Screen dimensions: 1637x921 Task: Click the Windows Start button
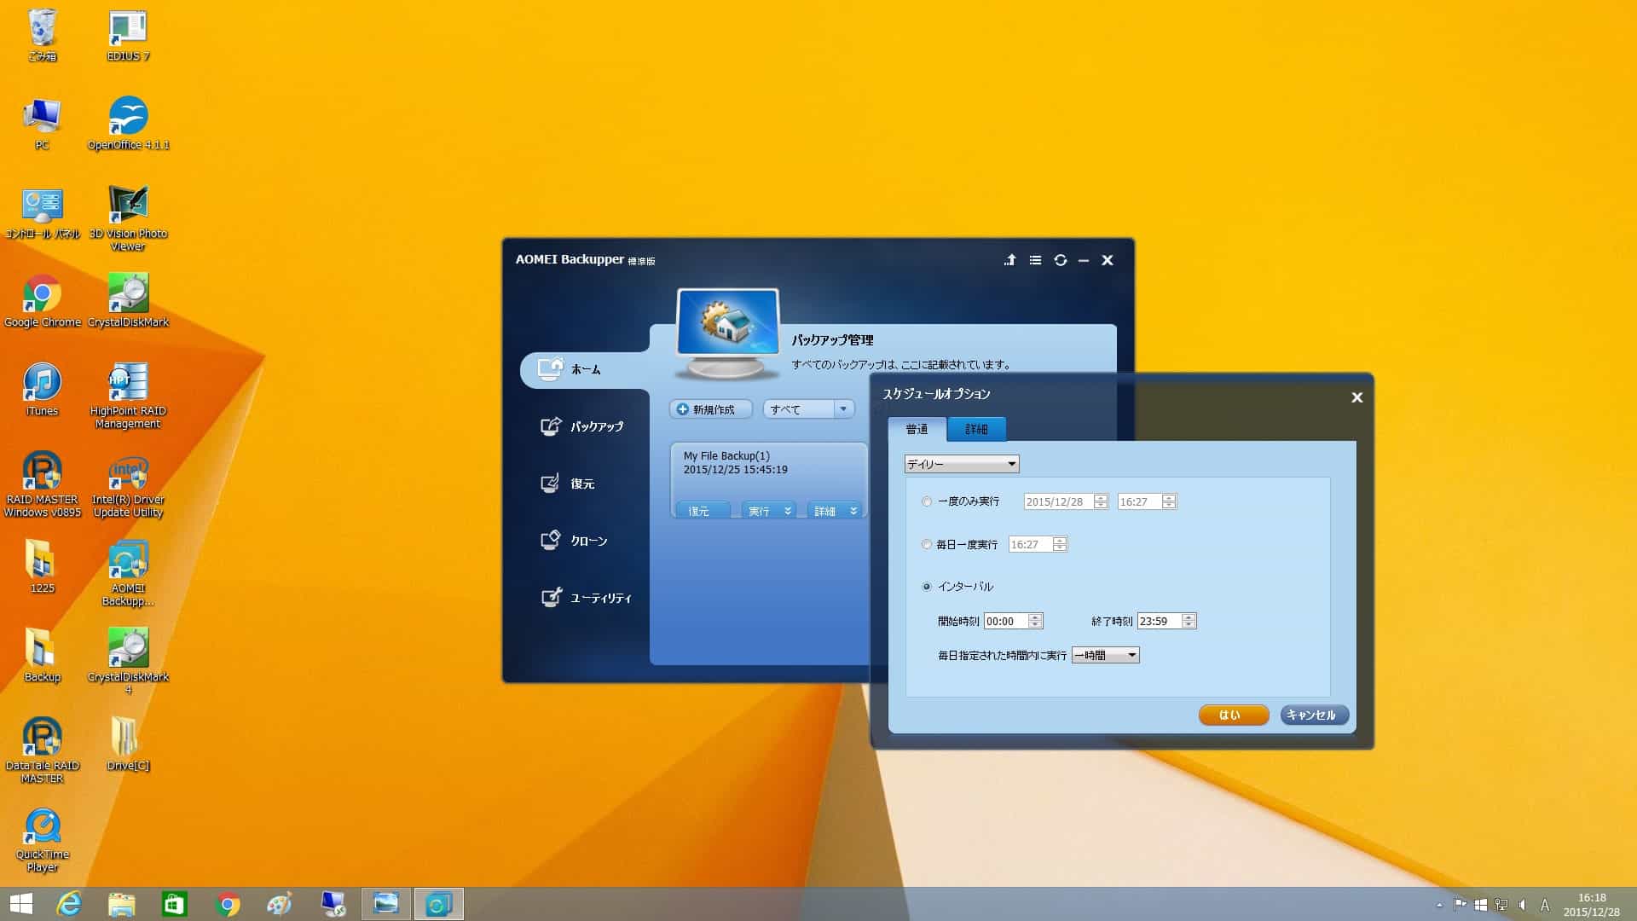(21, 904)
